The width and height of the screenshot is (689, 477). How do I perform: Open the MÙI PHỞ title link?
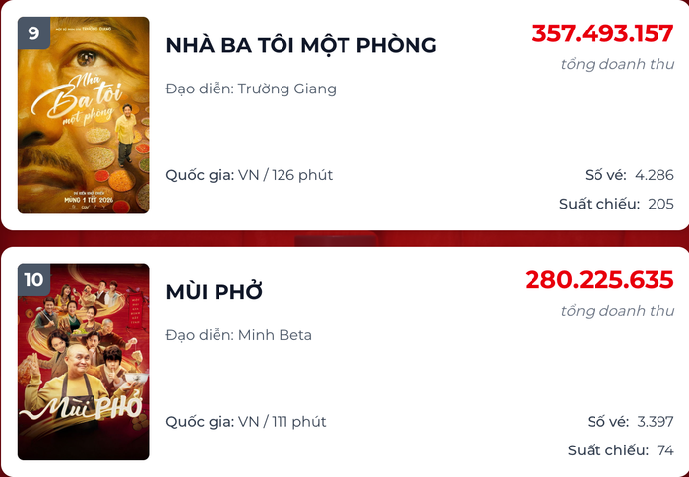click(x=215, y=292)
